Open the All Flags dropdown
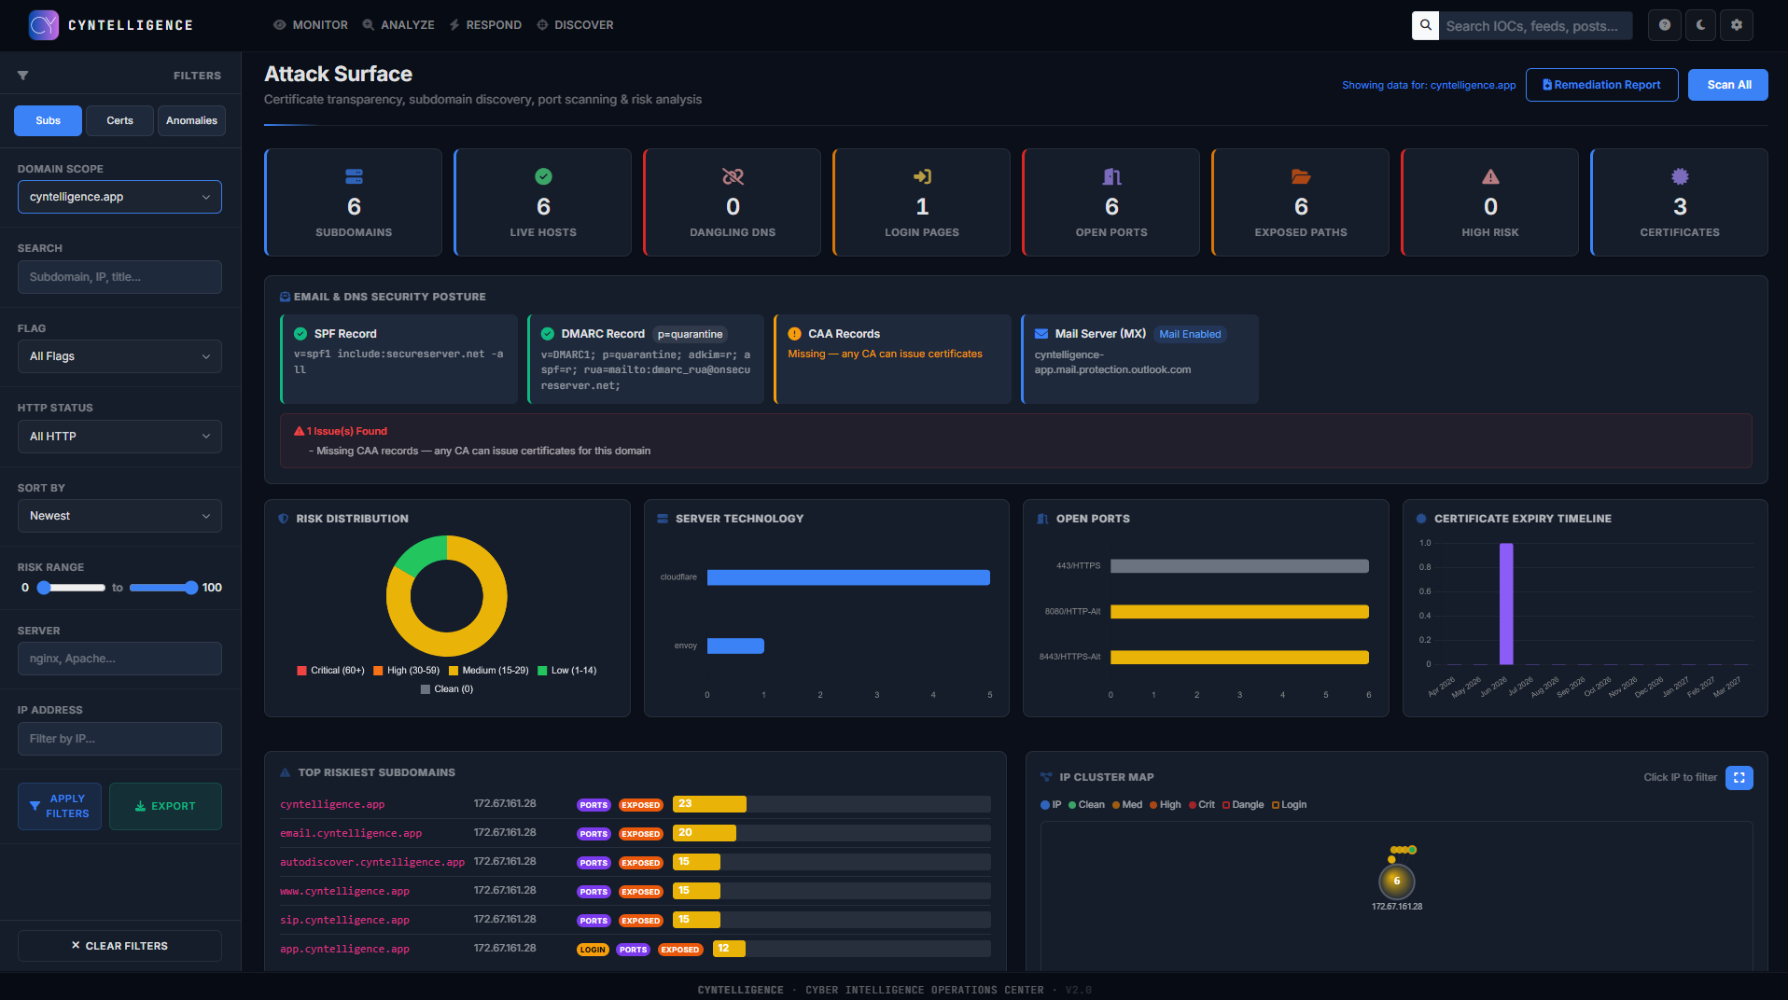 pos(119,356)
